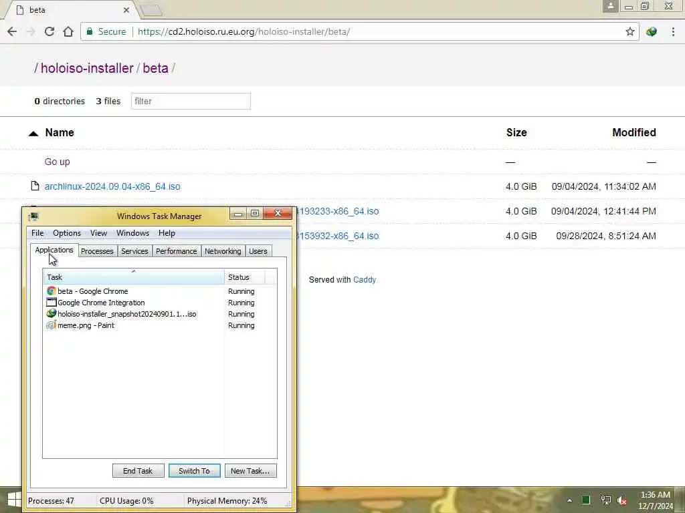This screenshot has height=513, width=685.
Task: Toggle Name sort direction arrow
Action: 33,134
